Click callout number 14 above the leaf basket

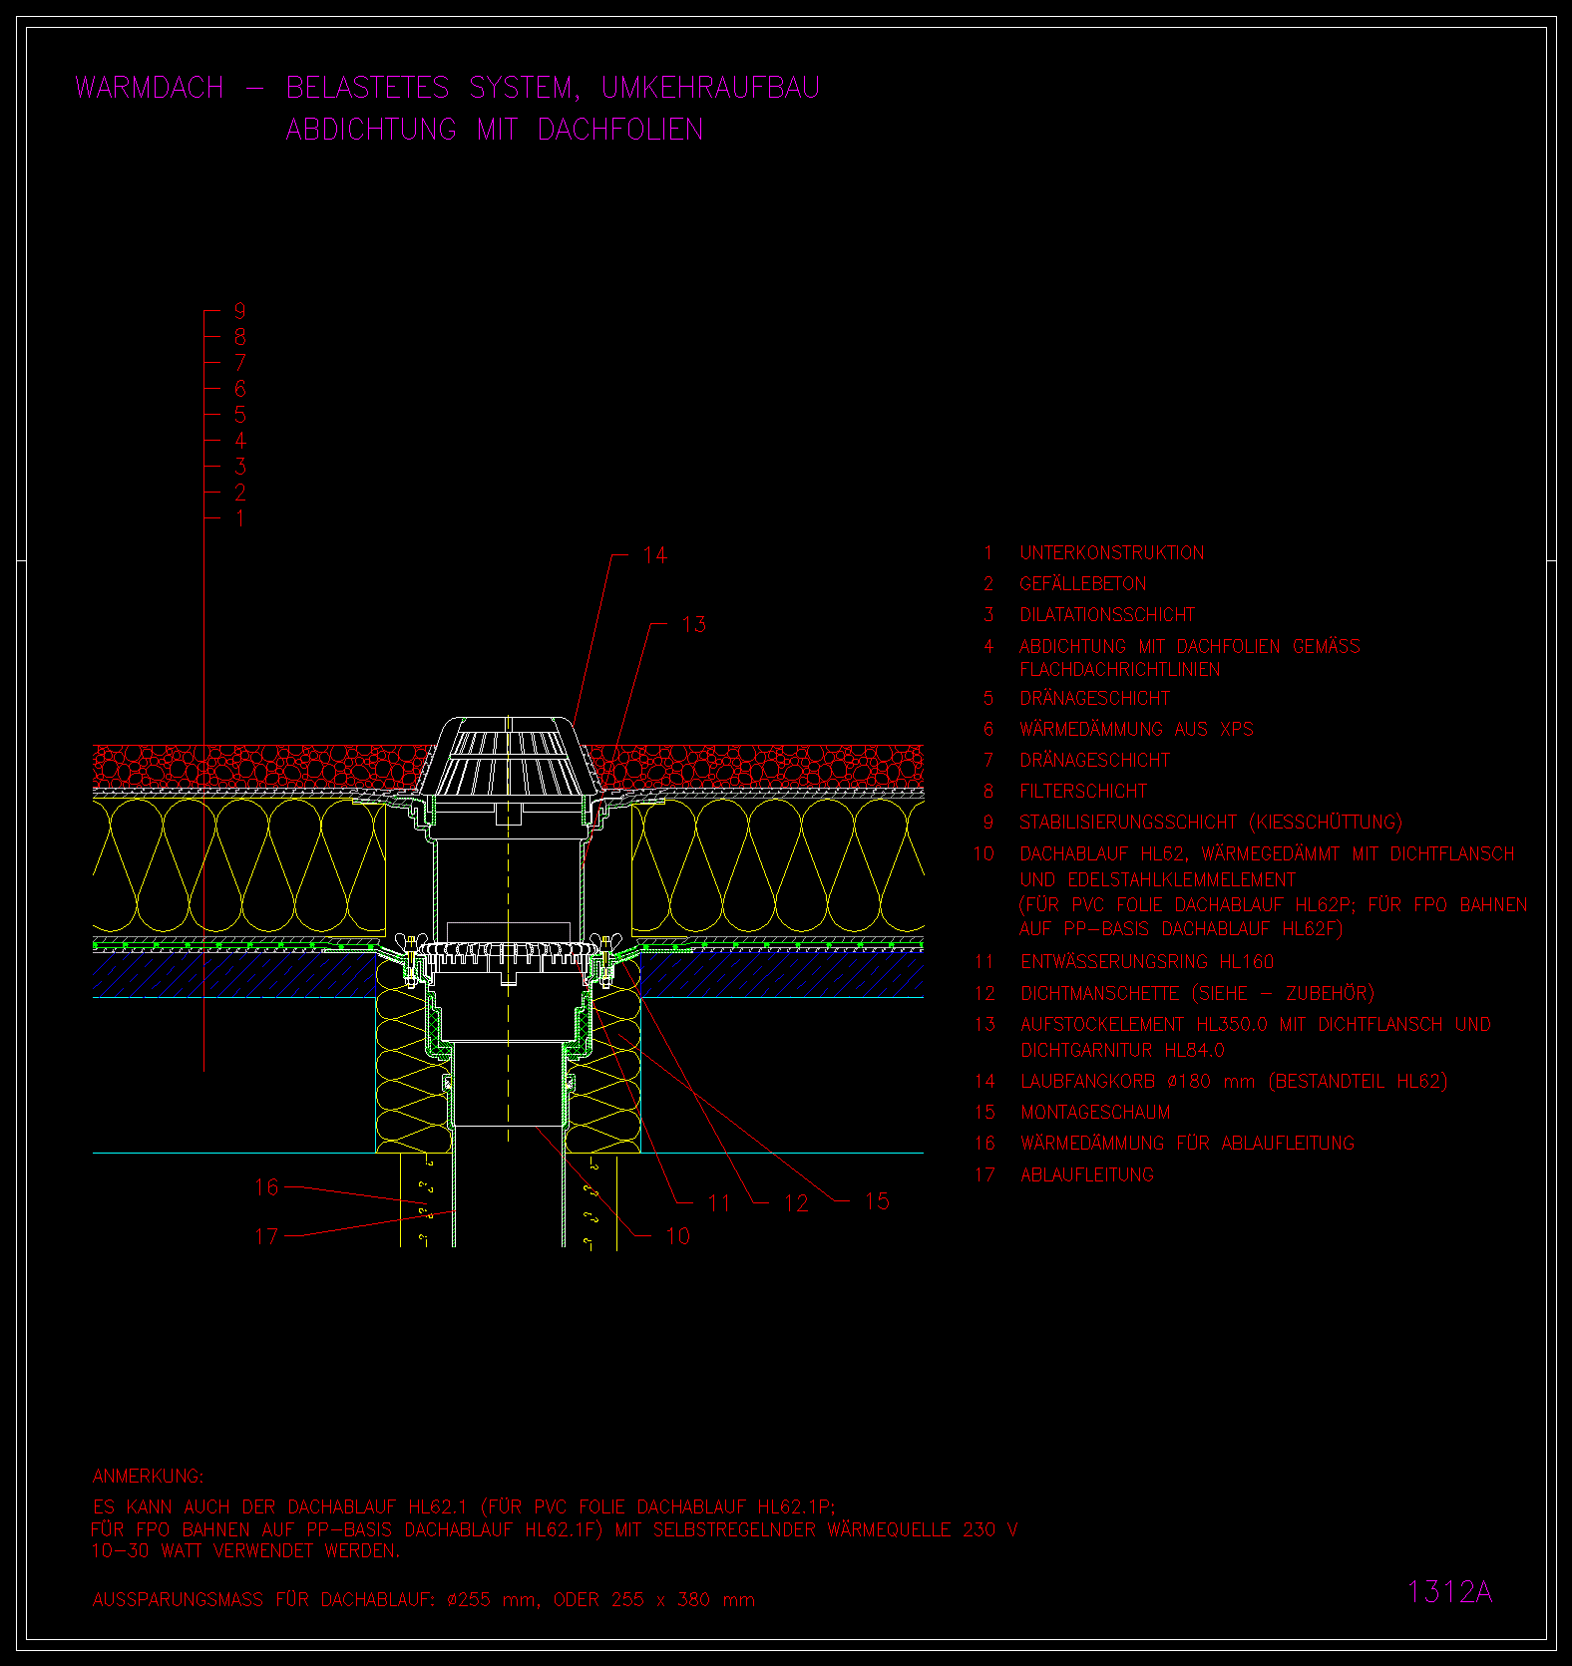tap(655, 555)
